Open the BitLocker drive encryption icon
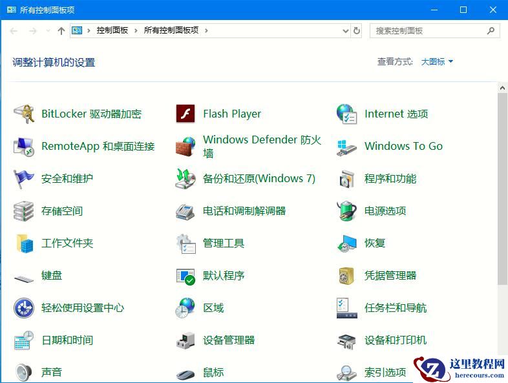Image resolution: width=508 pixels, height=383 pixels. click(24, 114)
